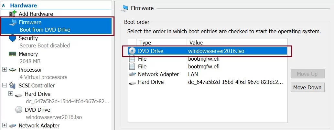This screenshot has height=130, width=334.
Task: Click the Firmware computer icon in tree
Action: (13, 22)
